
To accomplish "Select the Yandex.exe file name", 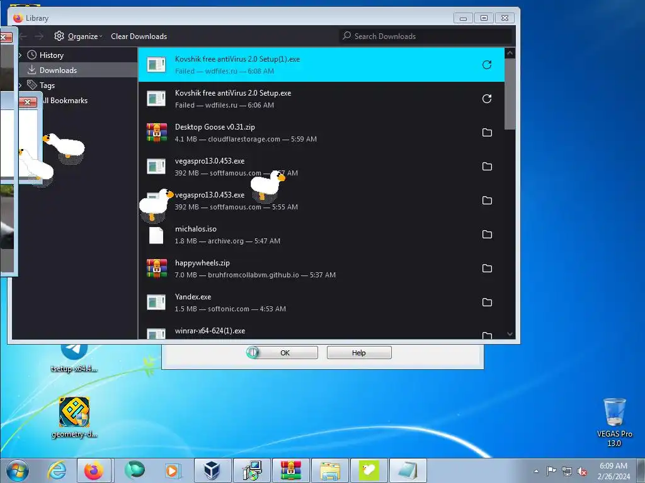I will (x=193, y=297).
